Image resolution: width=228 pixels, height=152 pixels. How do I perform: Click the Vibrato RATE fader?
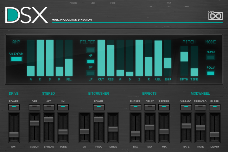(186, 126)
